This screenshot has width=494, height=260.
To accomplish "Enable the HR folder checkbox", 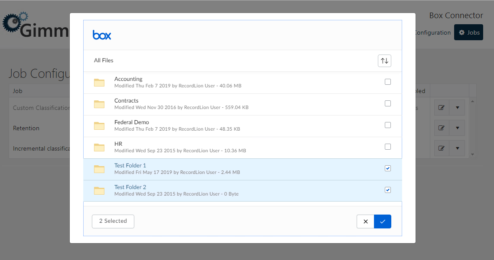I will coord(388,147).
